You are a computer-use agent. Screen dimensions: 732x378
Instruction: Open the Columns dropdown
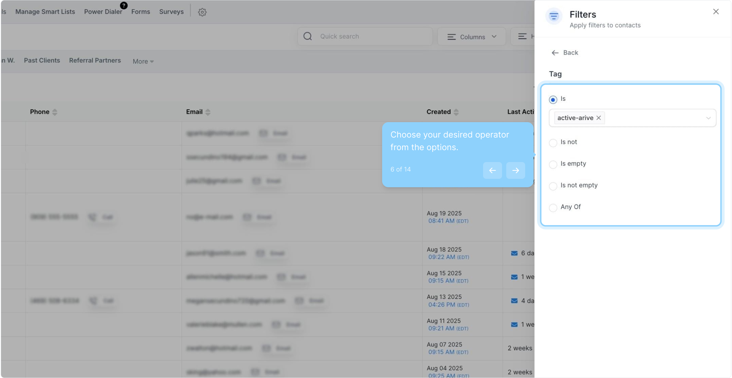[x=472, y=37]
